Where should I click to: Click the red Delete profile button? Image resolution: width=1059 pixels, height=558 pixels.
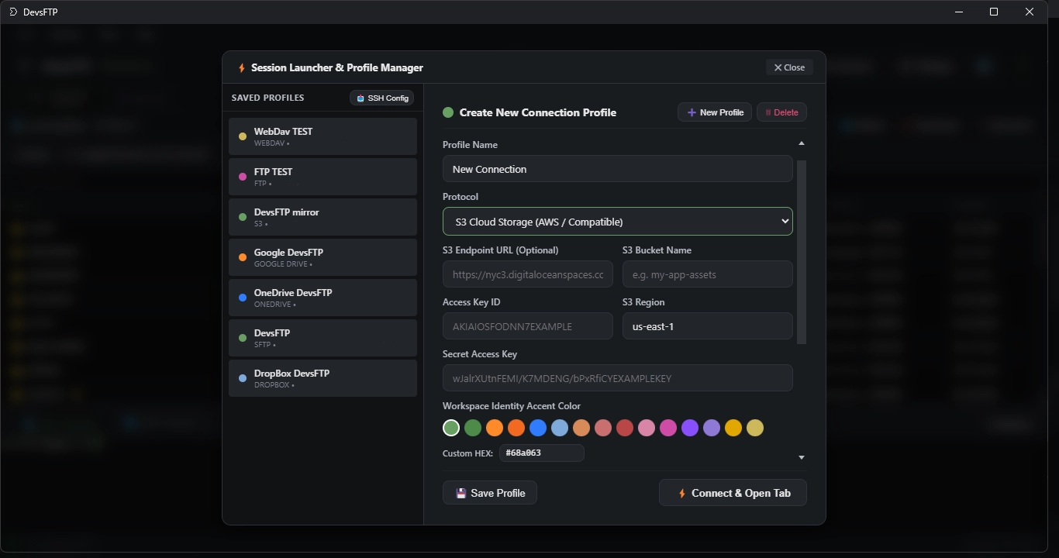point(781,112)
